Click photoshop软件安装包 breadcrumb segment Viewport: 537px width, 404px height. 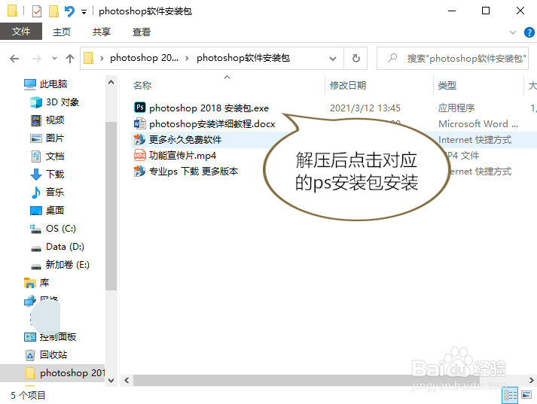point(243,58)
